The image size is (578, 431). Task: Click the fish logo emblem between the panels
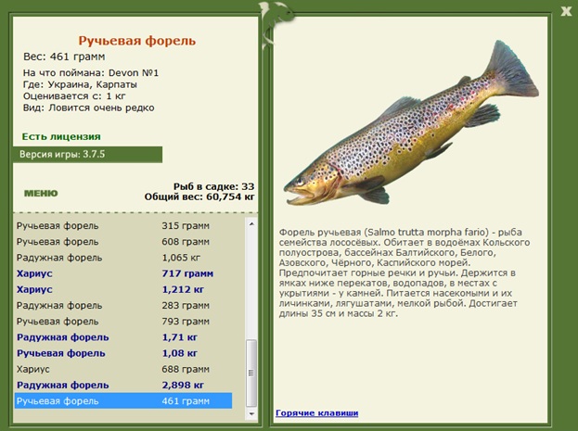point(275,23)
